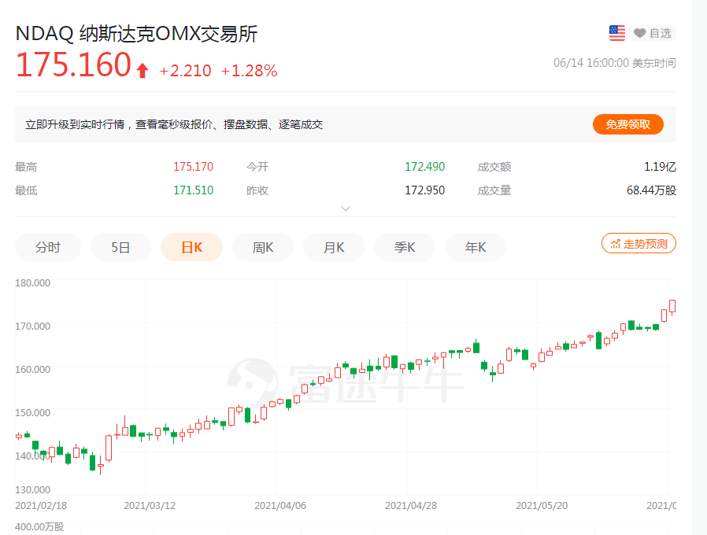Viewport: 707px width, 535px height.
Task: Expand more quote details chevron
Action: tap(346, 208)
